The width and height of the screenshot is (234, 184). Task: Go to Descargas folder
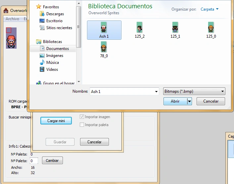(55, 14)
